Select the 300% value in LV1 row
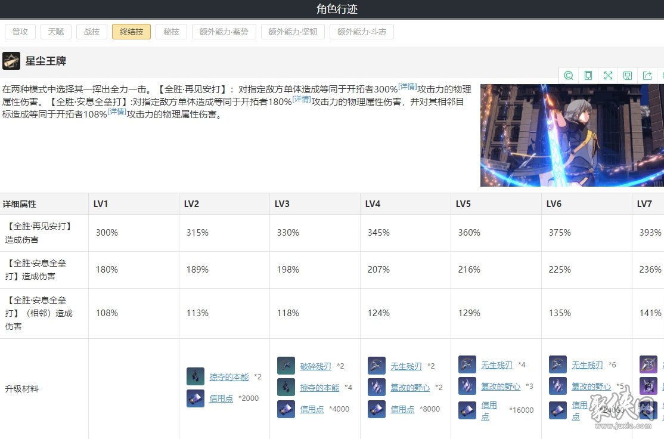 point(107,233)
